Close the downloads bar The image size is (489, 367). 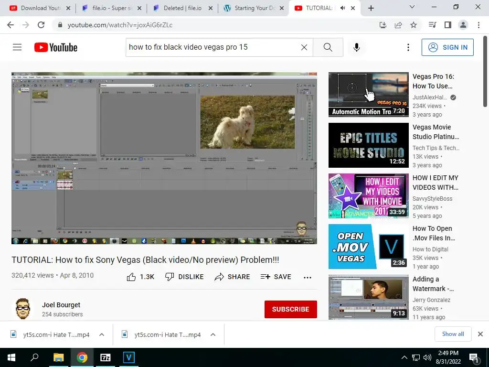(480, 334)
